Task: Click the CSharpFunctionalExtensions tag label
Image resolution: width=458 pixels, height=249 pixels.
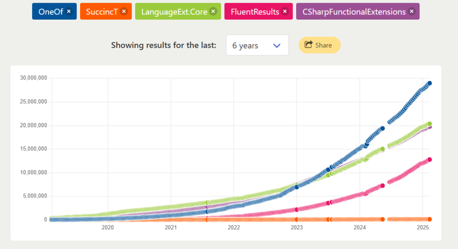Action: pyautogui.click(x=354, y=12)
